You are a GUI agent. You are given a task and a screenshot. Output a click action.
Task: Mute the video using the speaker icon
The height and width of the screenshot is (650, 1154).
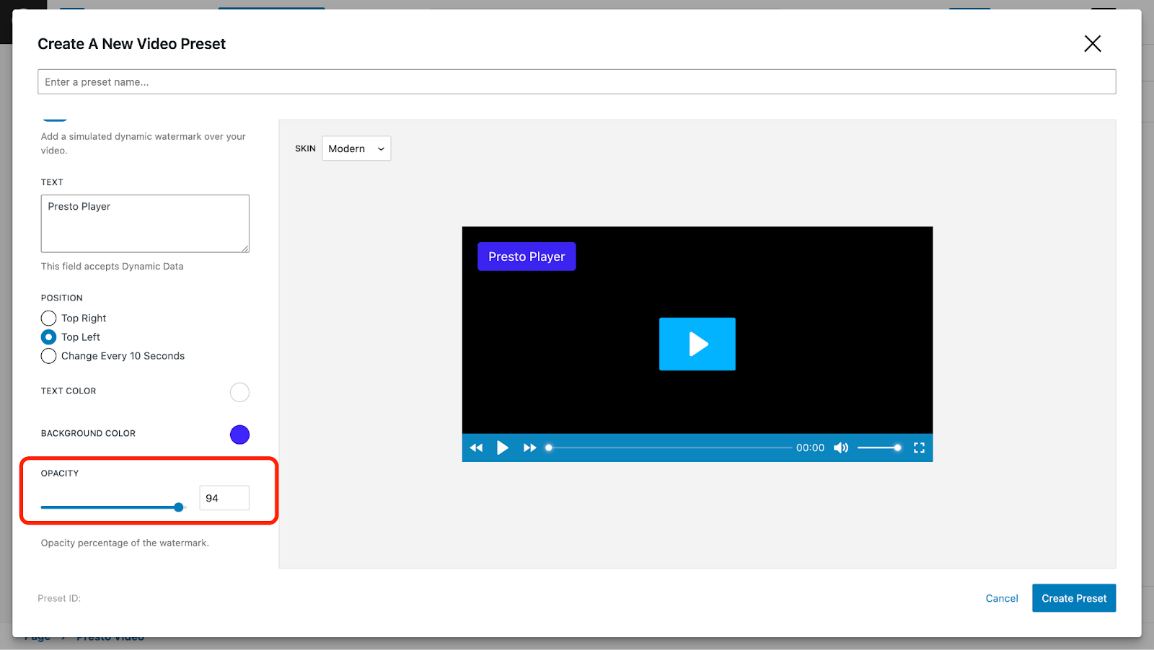840,448
